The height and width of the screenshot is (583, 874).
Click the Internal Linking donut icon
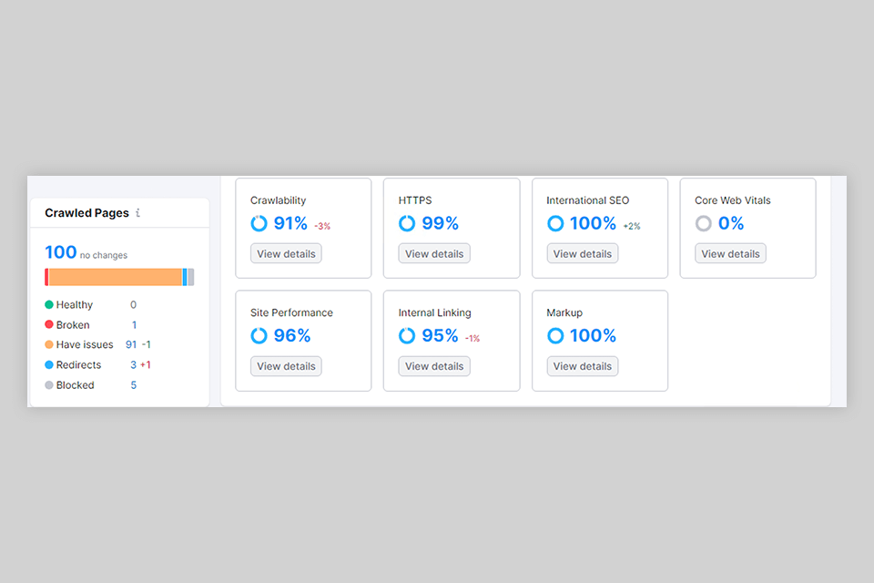407,335
